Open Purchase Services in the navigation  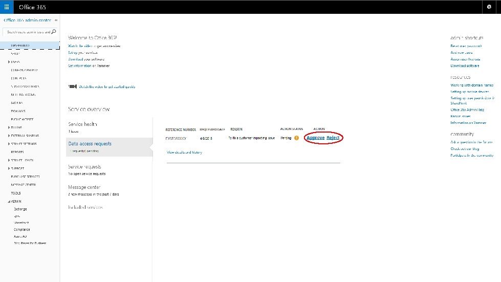click(x=25, y=177)
